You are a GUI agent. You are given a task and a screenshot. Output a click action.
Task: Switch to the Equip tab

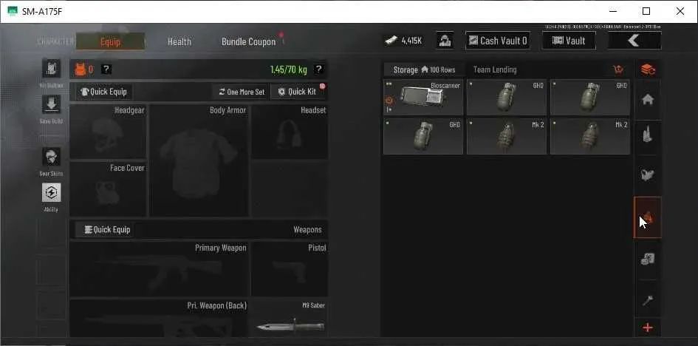coord(110,42)
